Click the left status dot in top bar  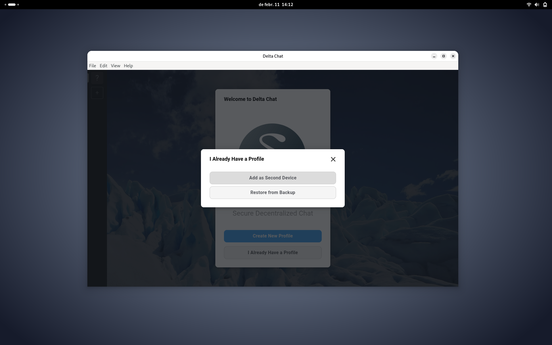(x=5, y=5)
